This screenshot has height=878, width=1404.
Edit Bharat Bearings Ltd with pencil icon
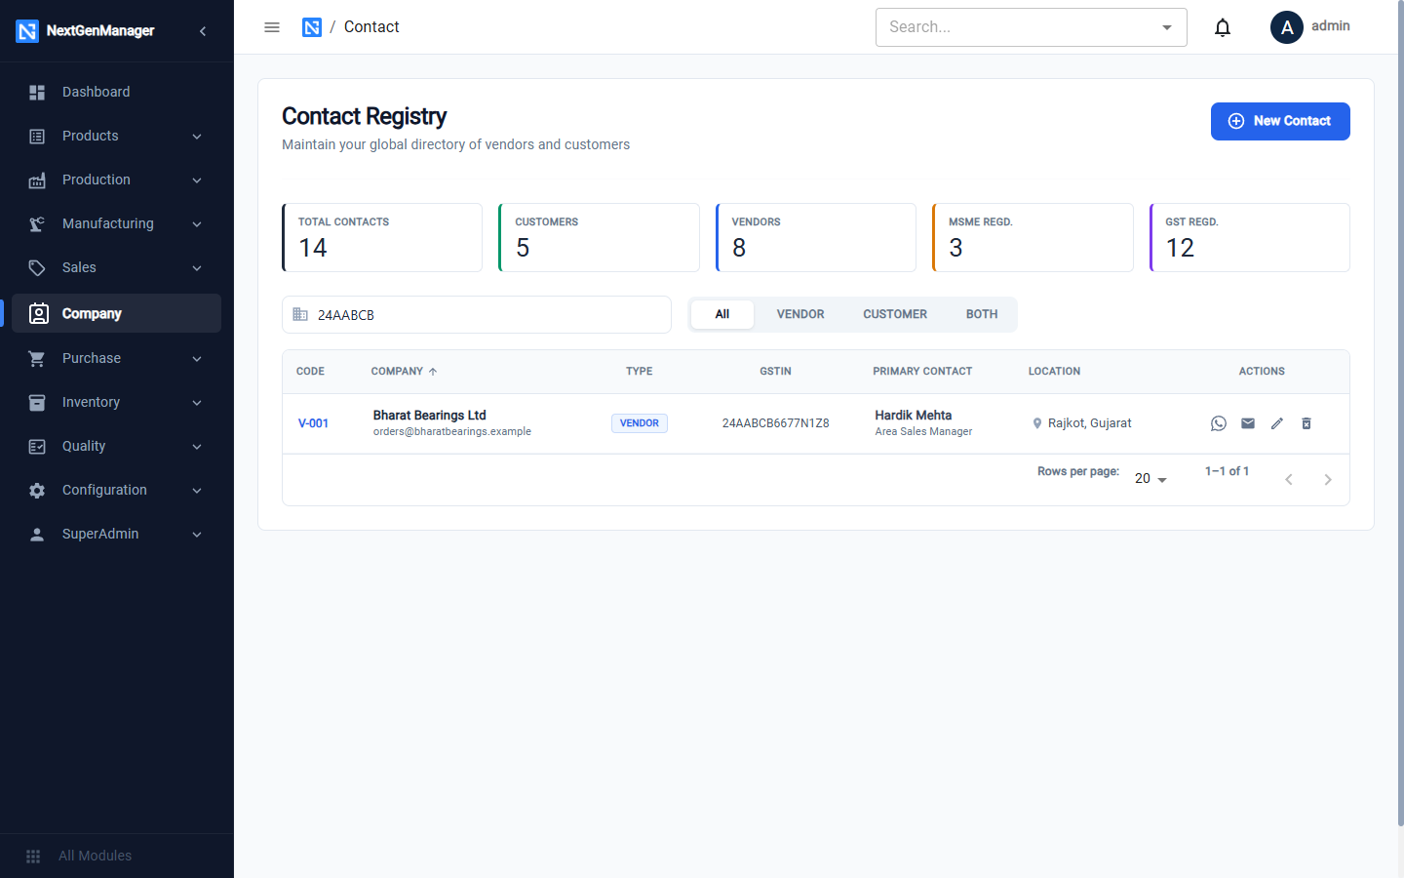coord(1277,423)
